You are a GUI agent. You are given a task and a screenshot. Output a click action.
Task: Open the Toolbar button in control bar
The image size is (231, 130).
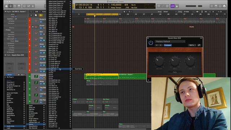tap(19, 6)
